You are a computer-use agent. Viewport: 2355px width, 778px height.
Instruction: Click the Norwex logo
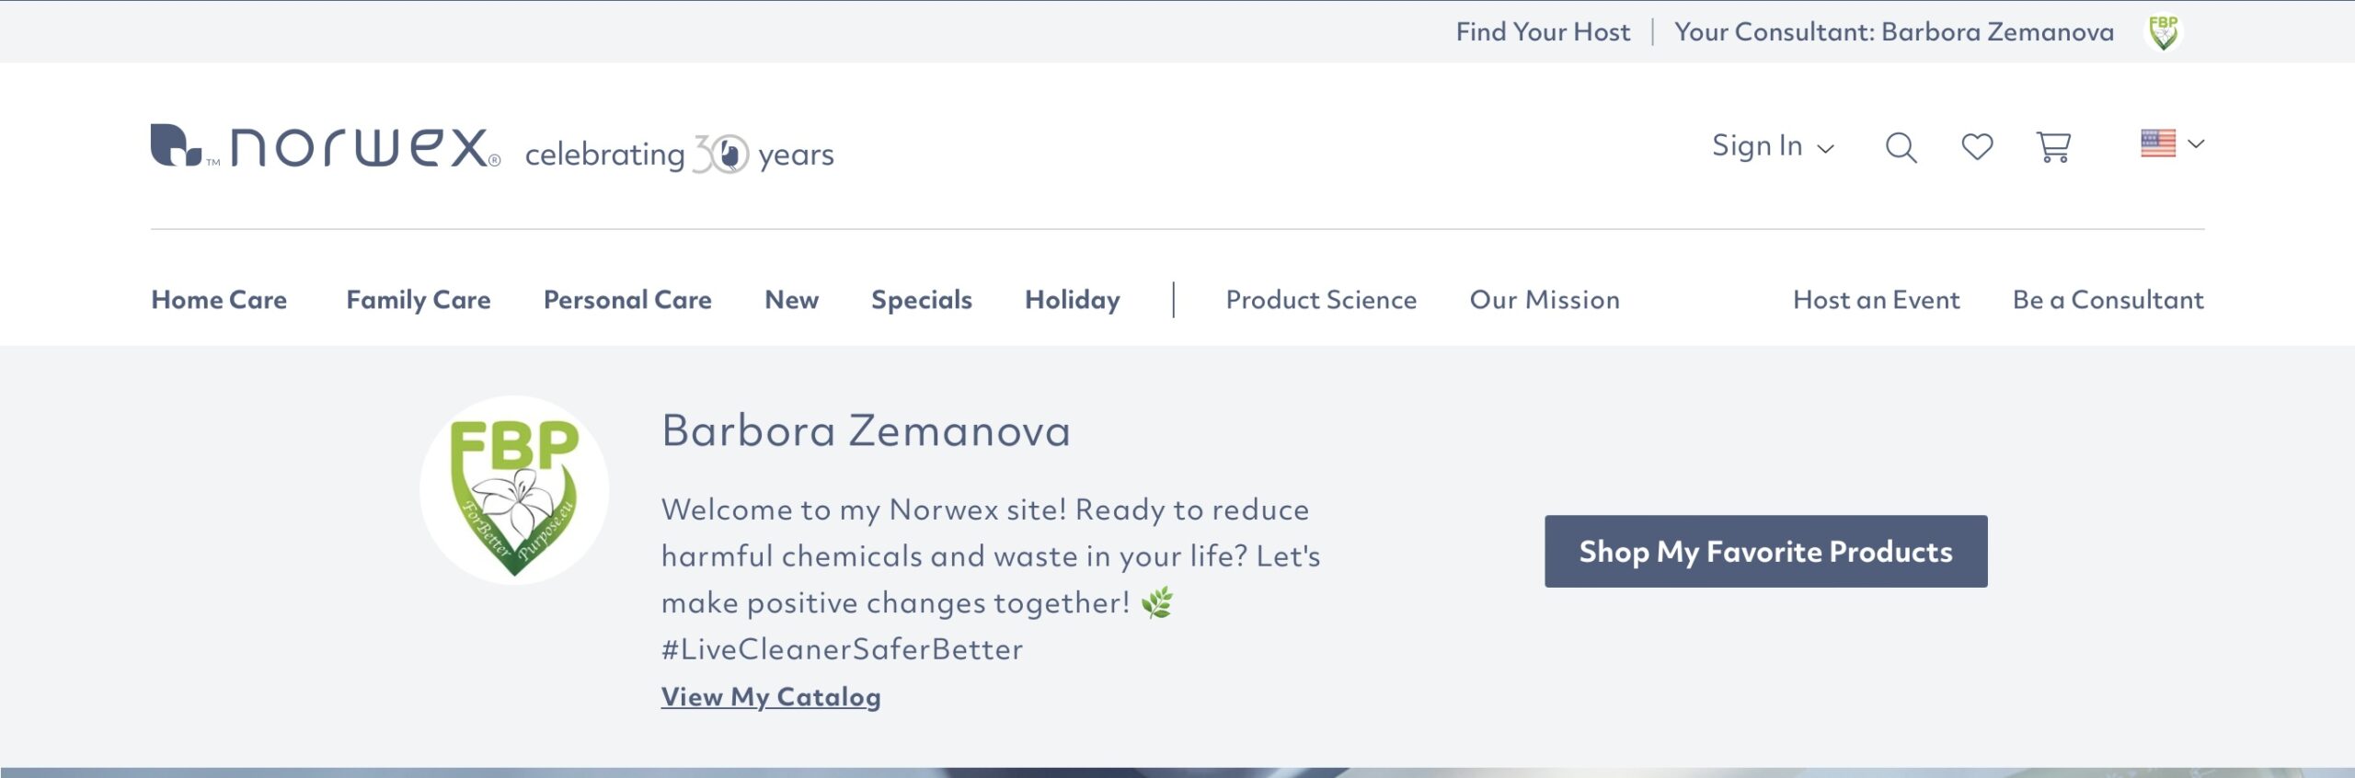[x=326, y=147]
